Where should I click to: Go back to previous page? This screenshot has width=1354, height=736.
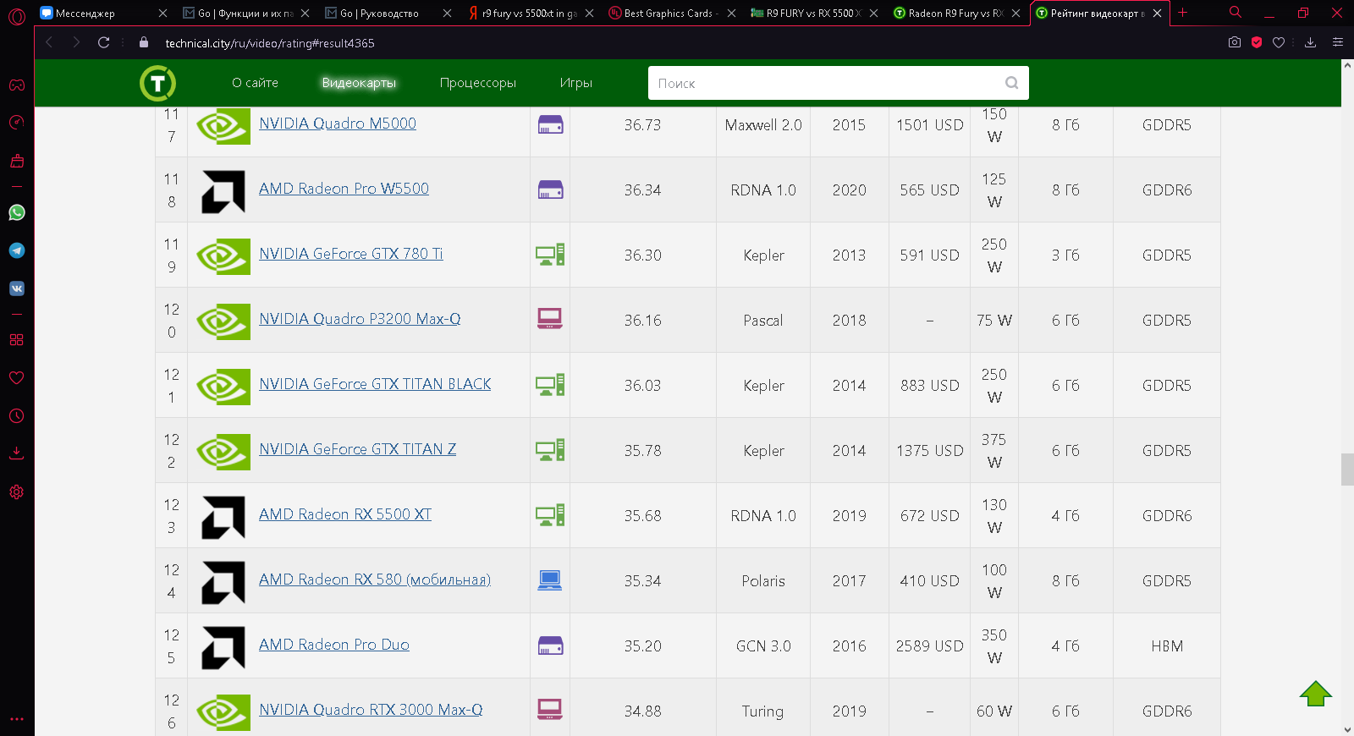pos(49,42)
